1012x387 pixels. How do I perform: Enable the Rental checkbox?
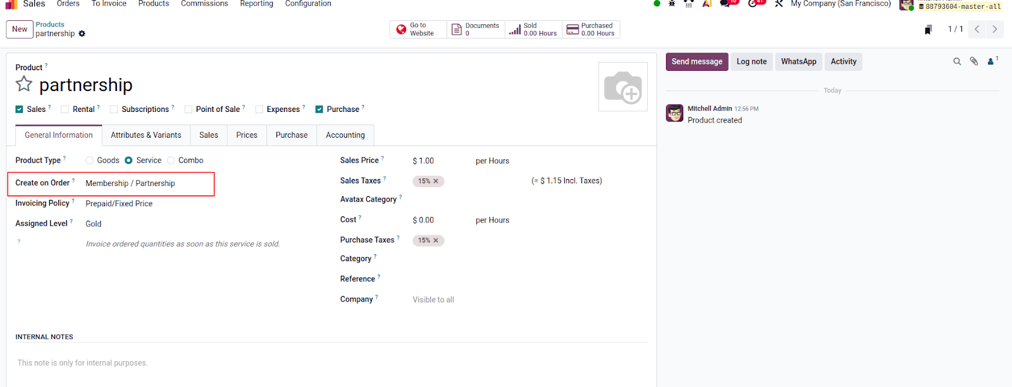coord(65,109)
